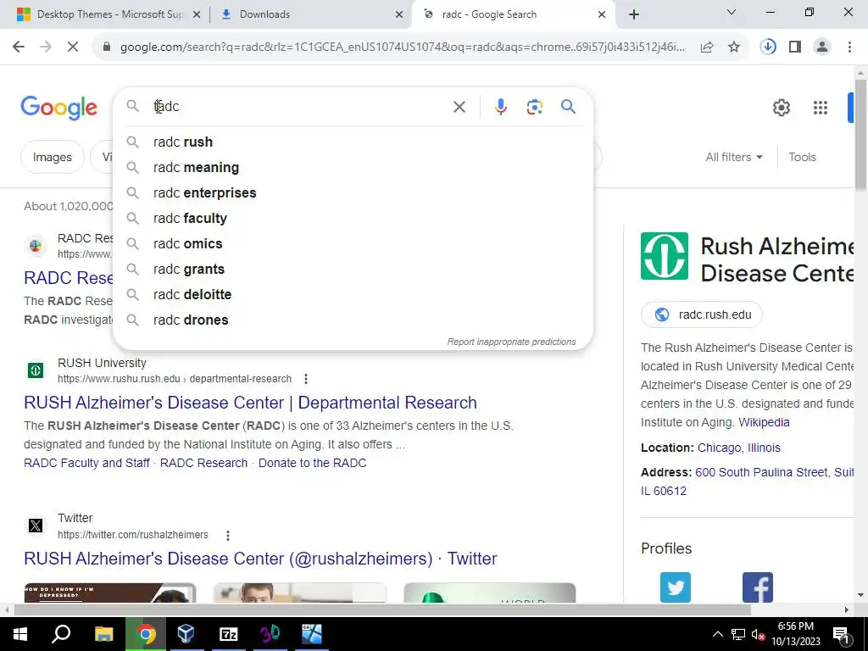Start voice search with microphone icon
This screenshot has width=868, height=651.
point(500,107)
